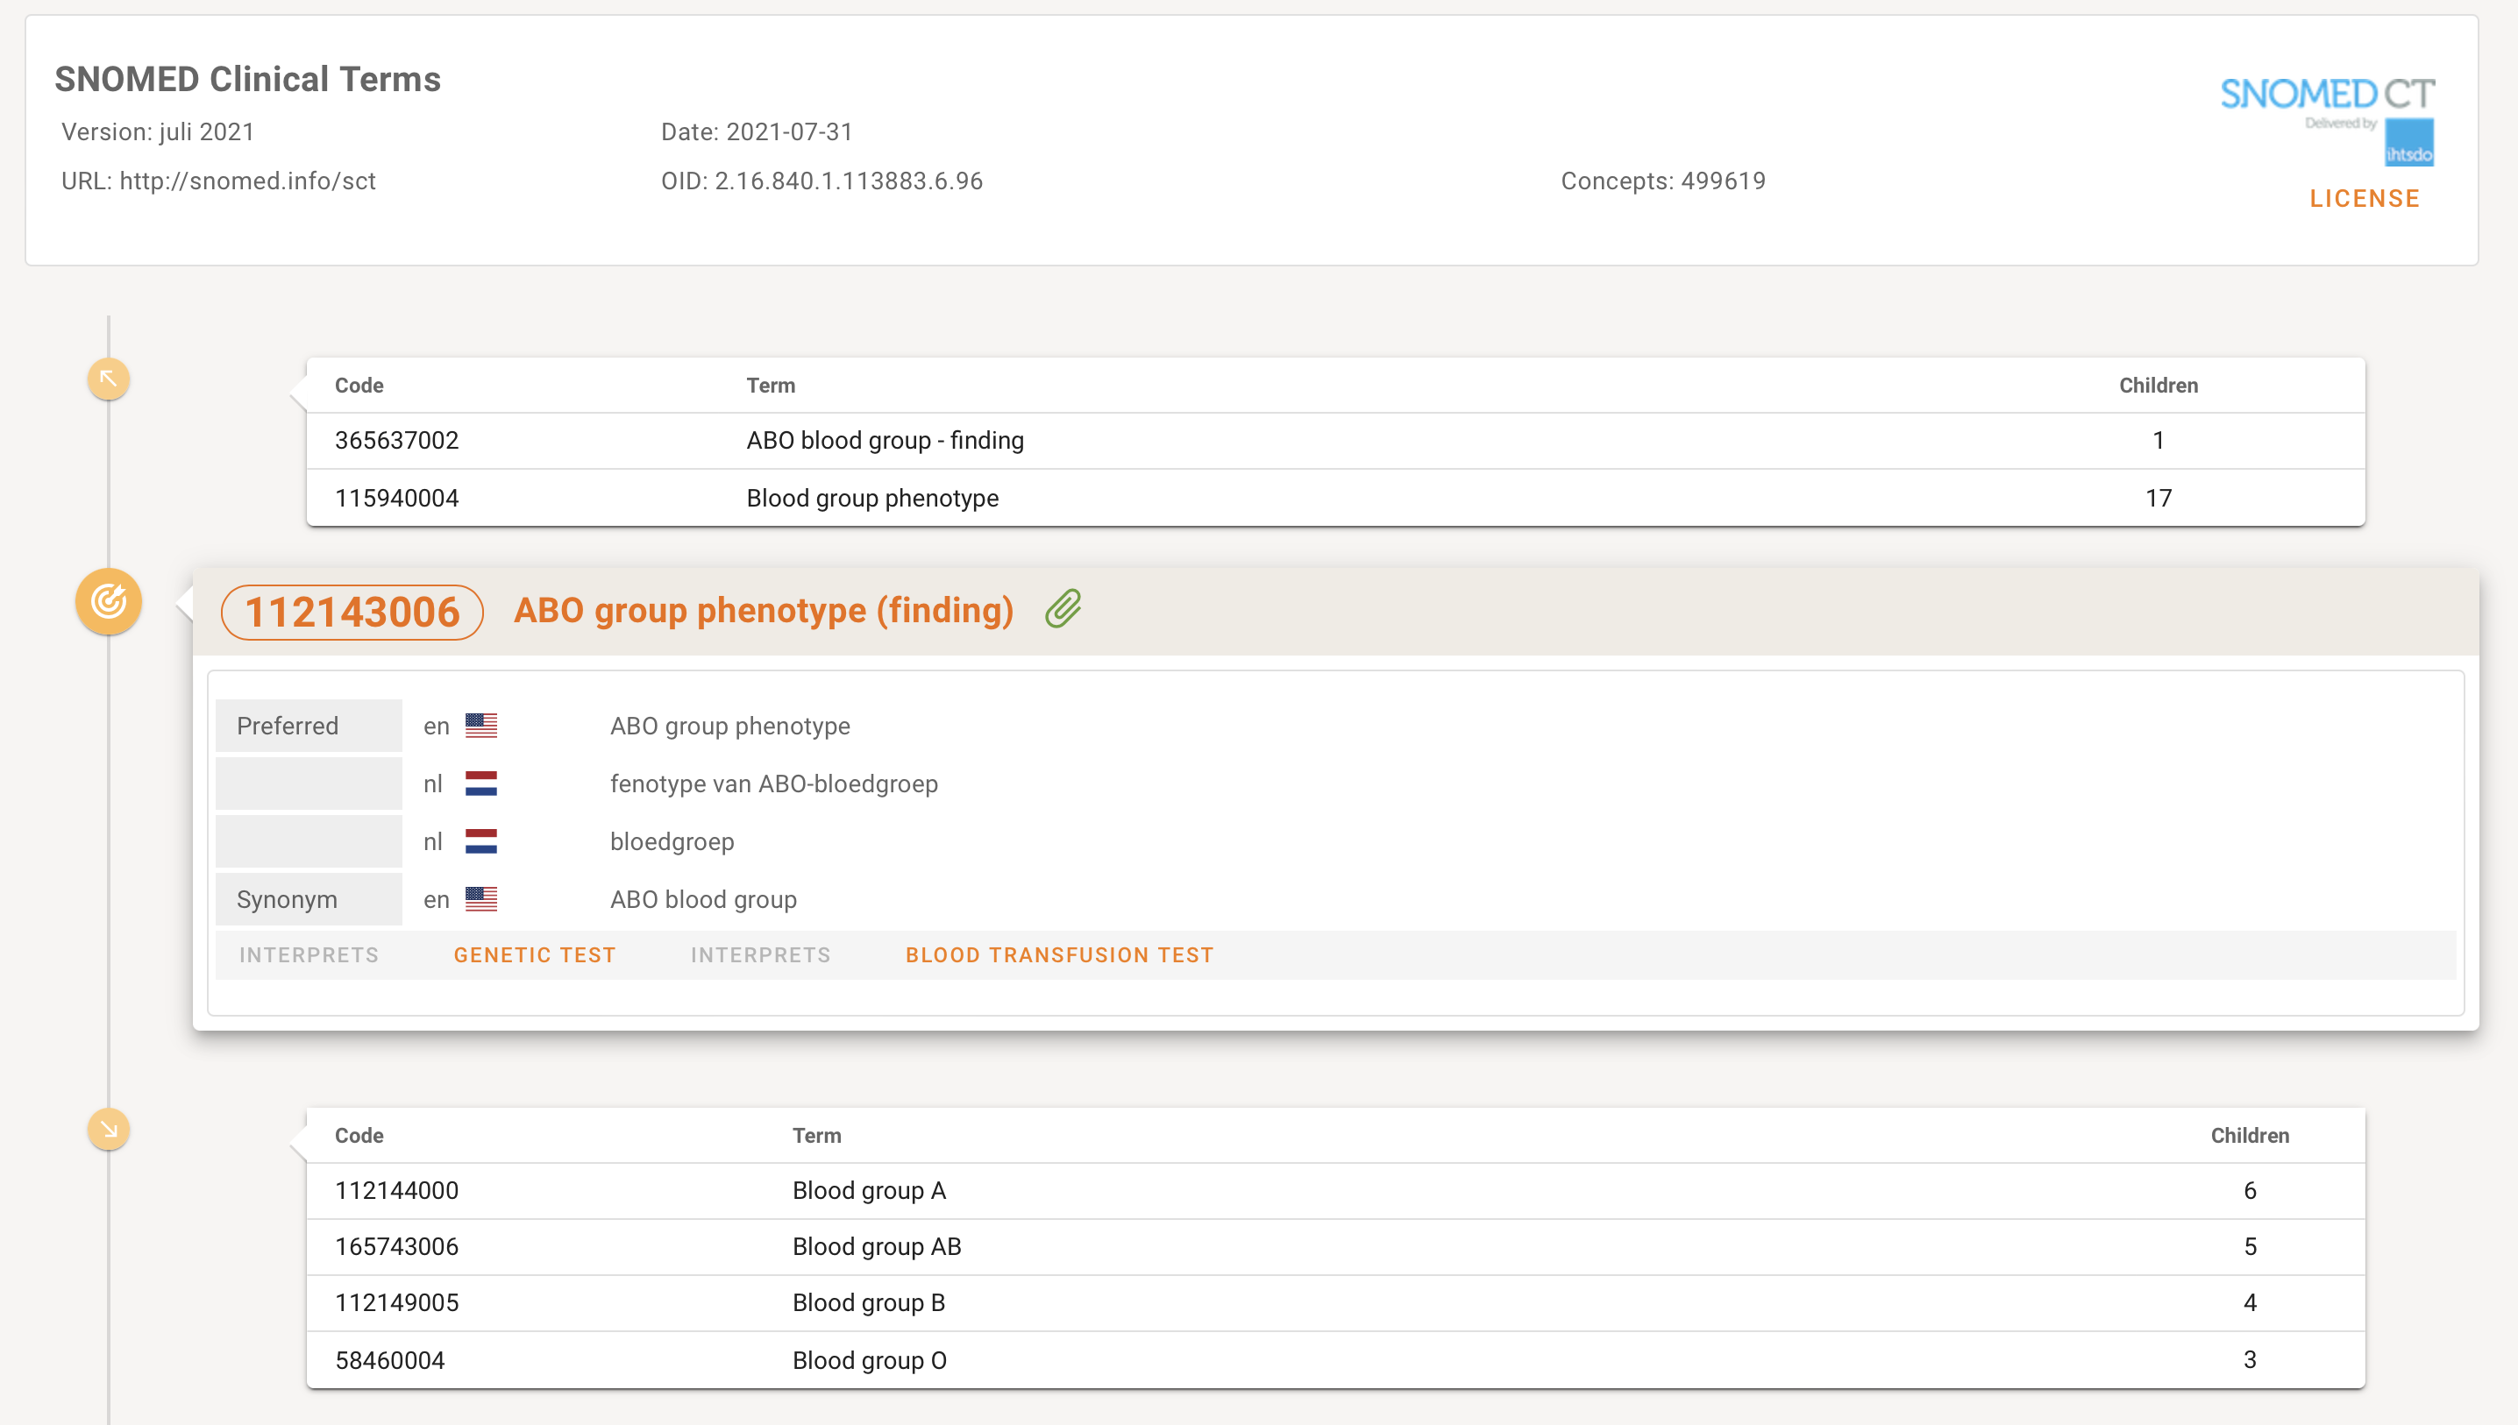Open the BLOOD TRANSFUSION TEST relation link
2518x1425 pixels.
pos(1059,955)
